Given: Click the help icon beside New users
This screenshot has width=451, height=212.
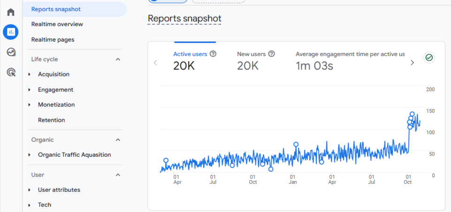Looking at the screenshot, I should click(271, 54).
